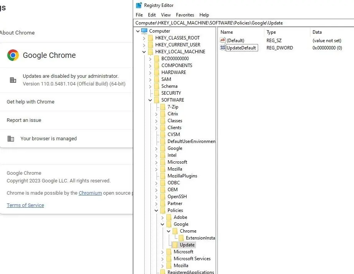Click the building icon beside updates disabled message
354x274 pixels.
point(13,80)
